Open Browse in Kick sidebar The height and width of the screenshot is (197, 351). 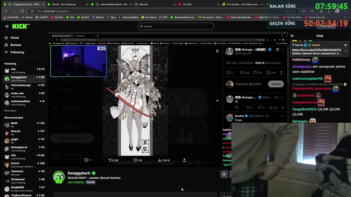16,45
